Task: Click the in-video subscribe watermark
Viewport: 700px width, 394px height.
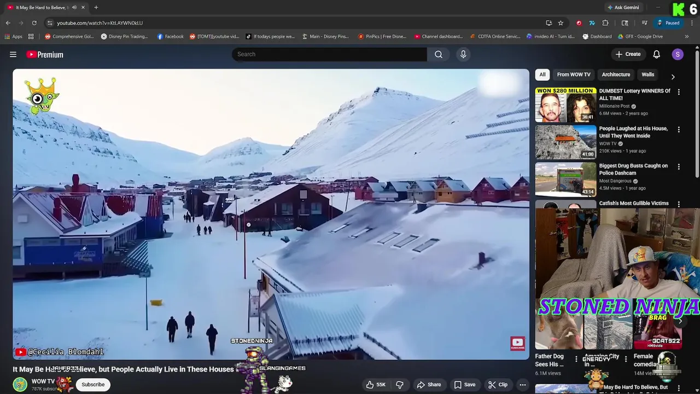Action: [x=517, y=344]
